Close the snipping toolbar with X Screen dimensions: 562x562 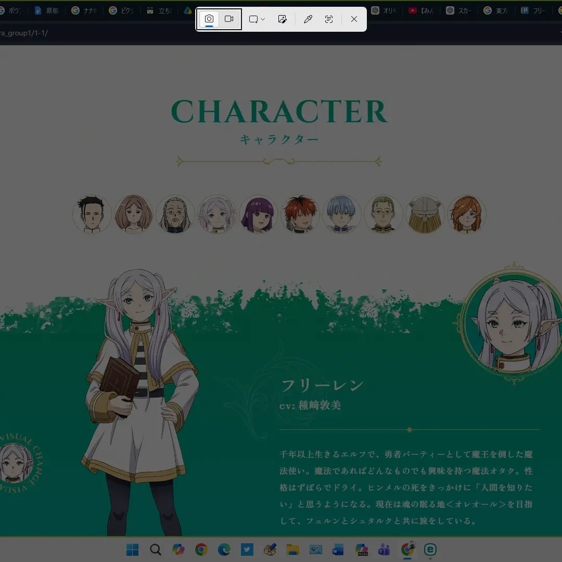coord(354,19)
